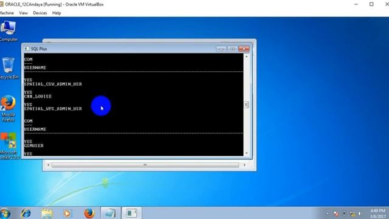Click the SQL Plus vertical scroll up arrow
389x219 pixels.
tap(246, 57)
